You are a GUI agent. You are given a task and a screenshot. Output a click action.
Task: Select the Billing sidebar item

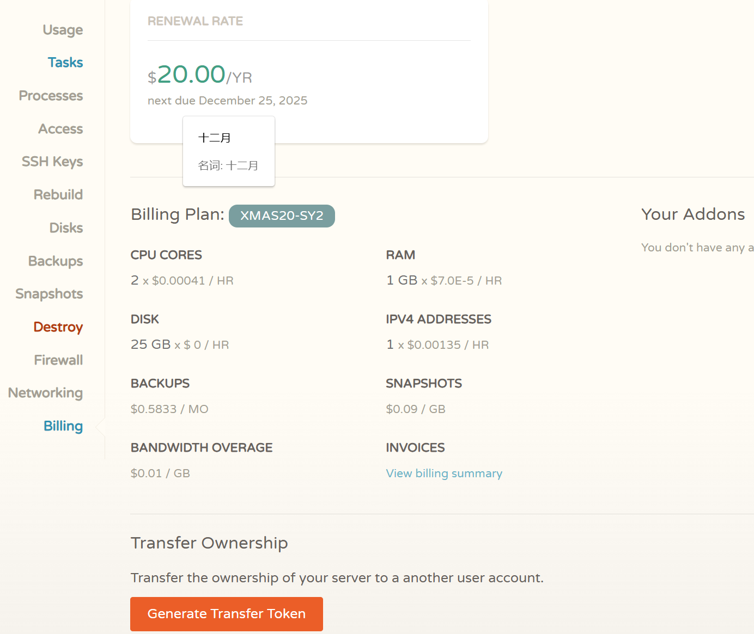pyautogui.click(x=63, y=426)
